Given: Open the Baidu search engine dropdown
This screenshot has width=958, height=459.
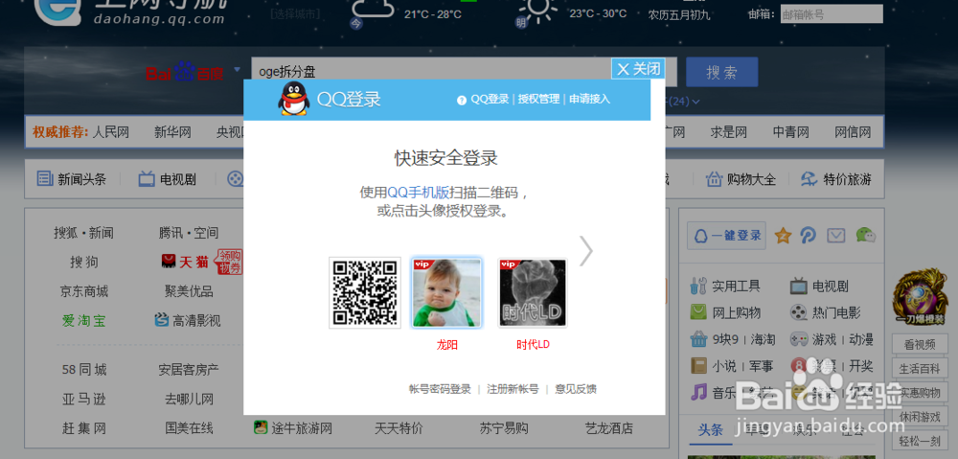Looking at the screenshot, I should (x=237, y=70).
